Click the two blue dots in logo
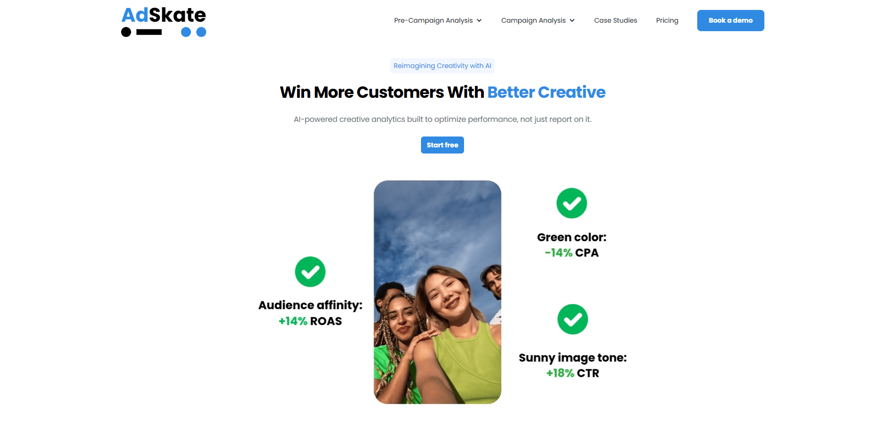 [x=193, y=32]
